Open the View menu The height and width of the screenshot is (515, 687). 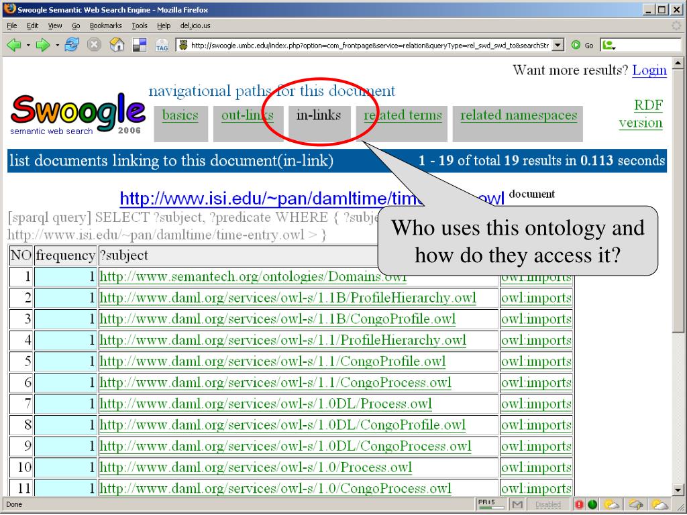click(x=55, y=26)
